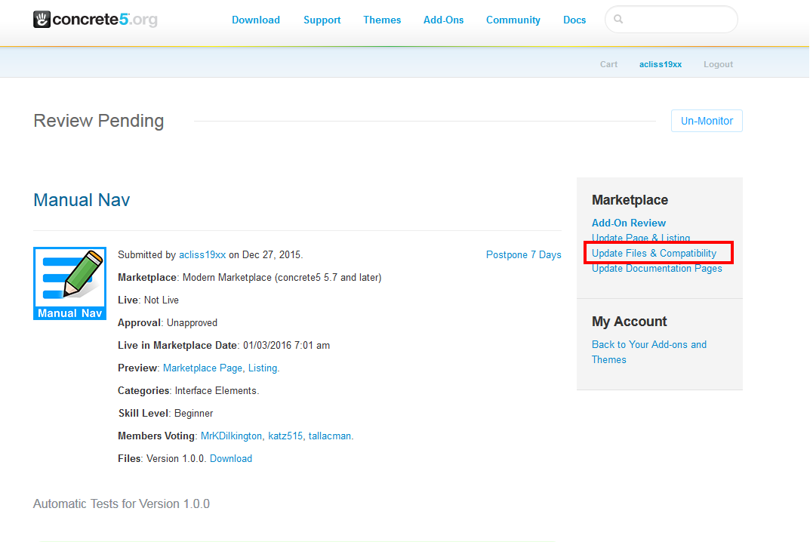This screenshot has width=810, height=542.
Task: Log out of the account
Action: click(718, 64)
